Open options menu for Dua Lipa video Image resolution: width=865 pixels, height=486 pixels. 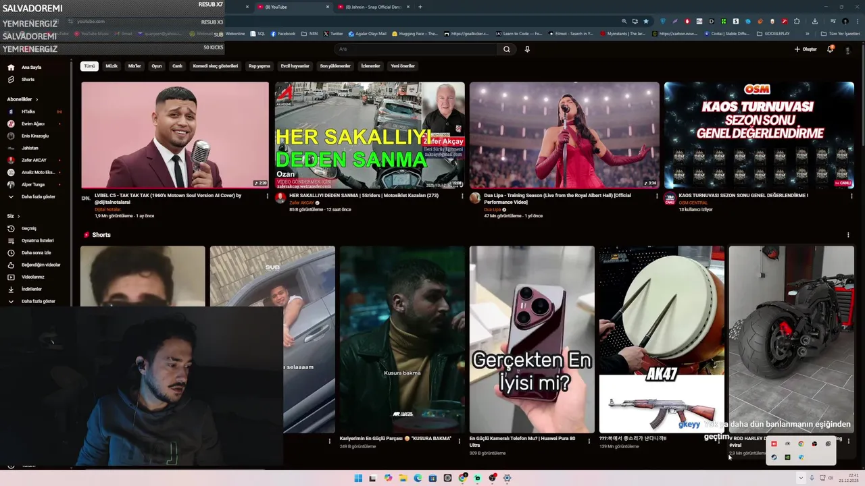click(657, 196)
